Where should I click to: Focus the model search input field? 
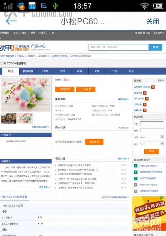pyautogui.click(x=119, y=47)
